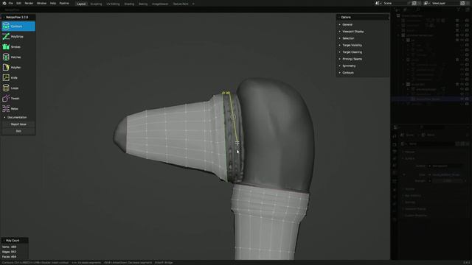472x265 pixels.
Task: Open the Help menu
Action: coord(53,3)
